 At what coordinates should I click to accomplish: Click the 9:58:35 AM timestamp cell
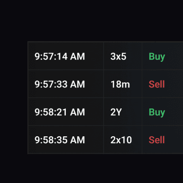(66, 140)
